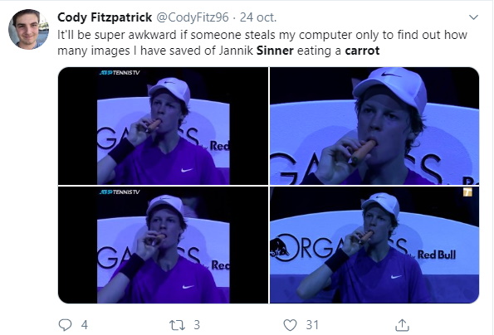Open the top-left ATP Tennis TV photo

click(163, 126)
